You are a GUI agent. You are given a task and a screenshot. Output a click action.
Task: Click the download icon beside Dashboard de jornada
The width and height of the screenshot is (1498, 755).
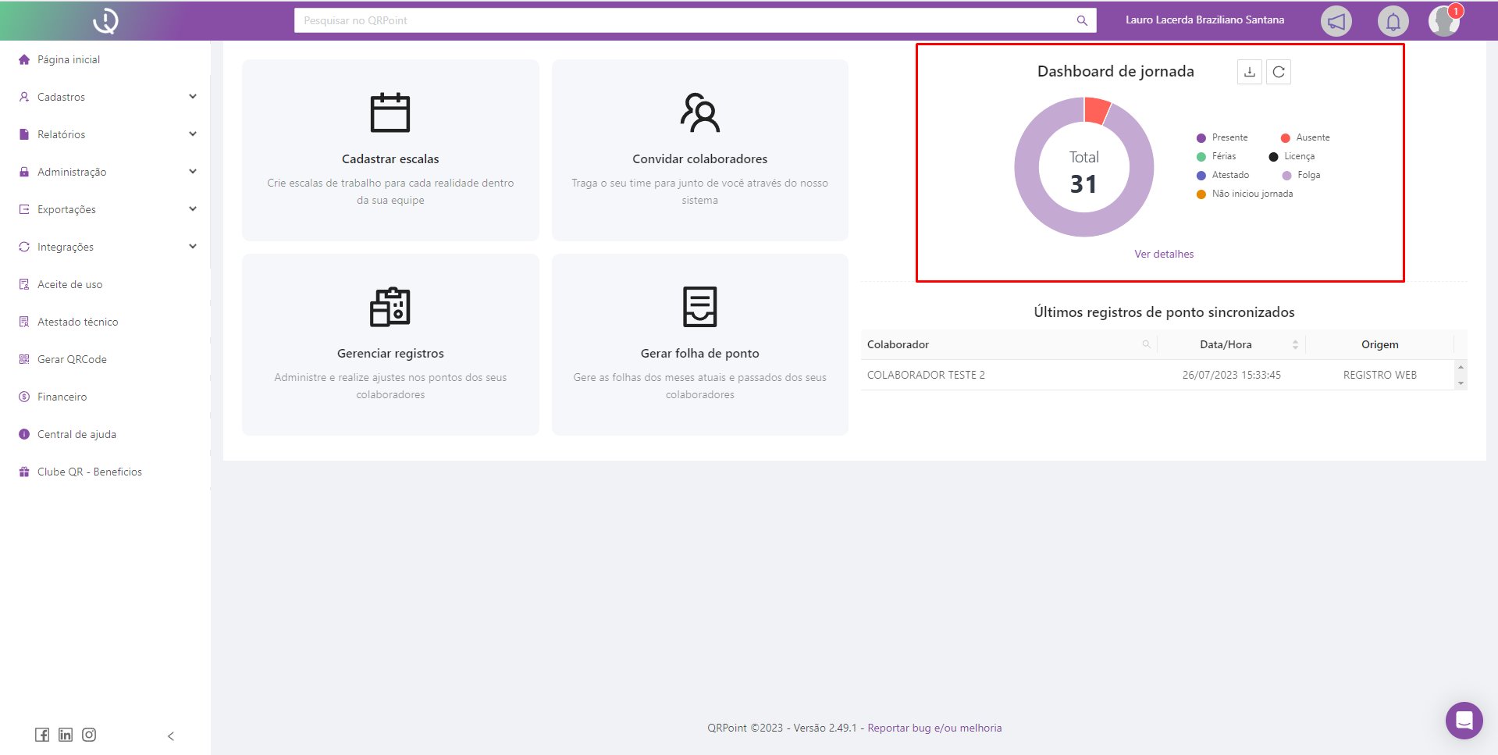point(1249,72)
